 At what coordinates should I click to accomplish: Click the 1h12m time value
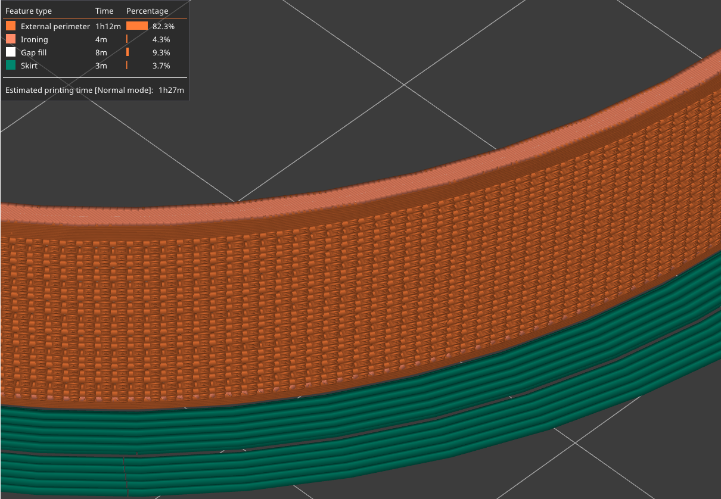click(x=108, y=26)
